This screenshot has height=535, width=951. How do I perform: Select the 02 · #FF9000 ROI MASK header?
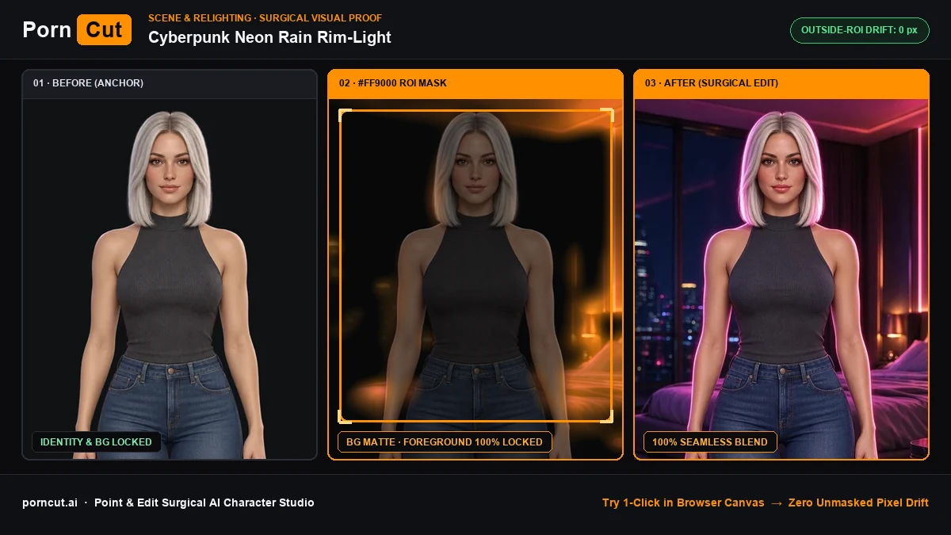point(475,83)
